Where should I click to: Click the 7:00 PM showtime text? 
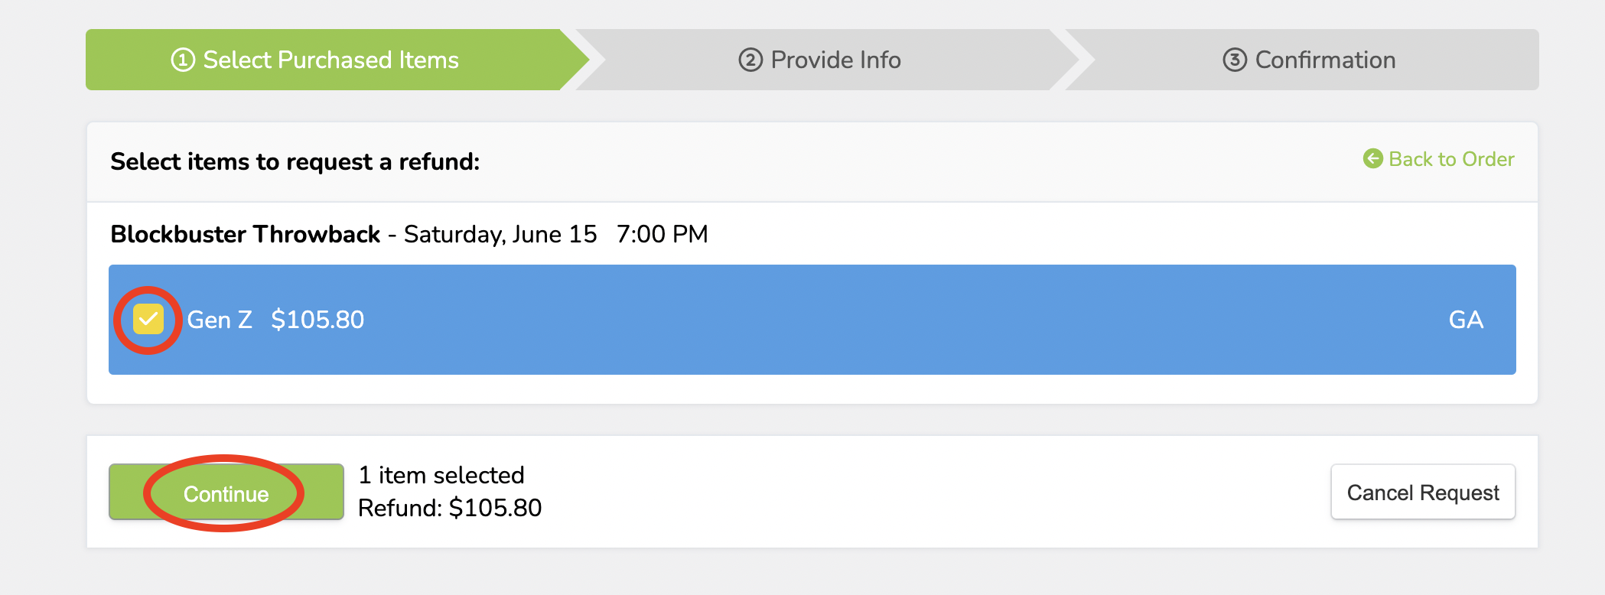(663, 234)
